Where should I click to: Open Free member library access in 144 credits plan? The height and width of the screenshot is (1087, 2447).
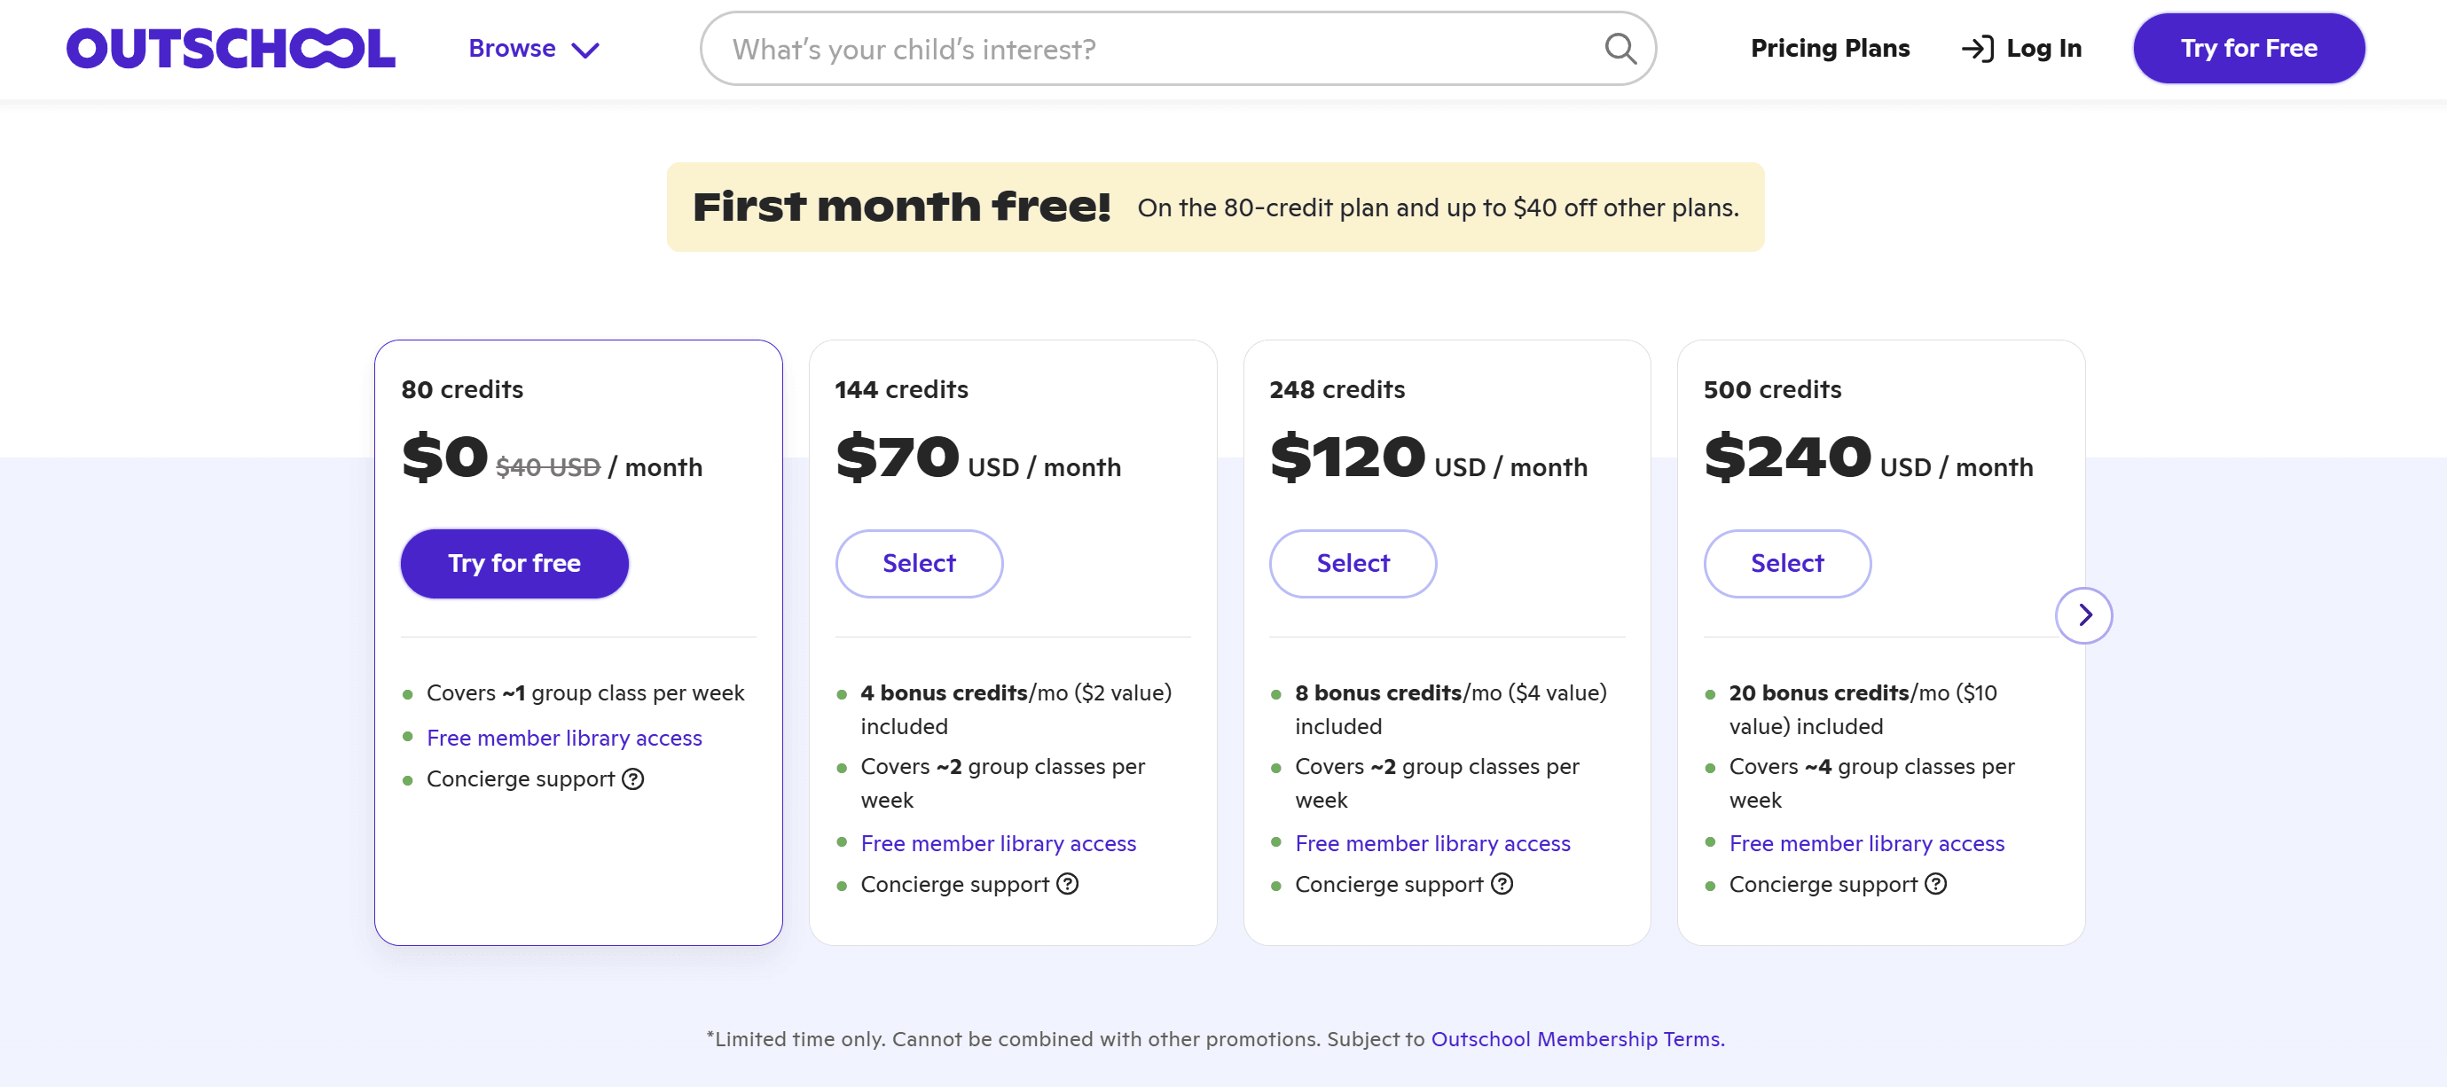pyautogui.click(x=999, y=844)
